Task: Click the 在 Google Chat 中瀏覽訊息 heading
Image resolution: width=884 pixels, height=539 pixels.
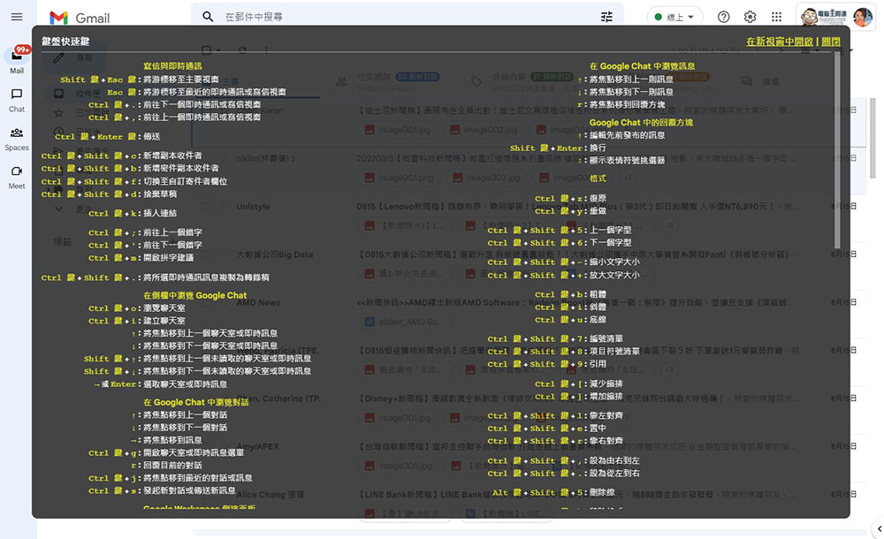Action: click(x=642, y=66)
